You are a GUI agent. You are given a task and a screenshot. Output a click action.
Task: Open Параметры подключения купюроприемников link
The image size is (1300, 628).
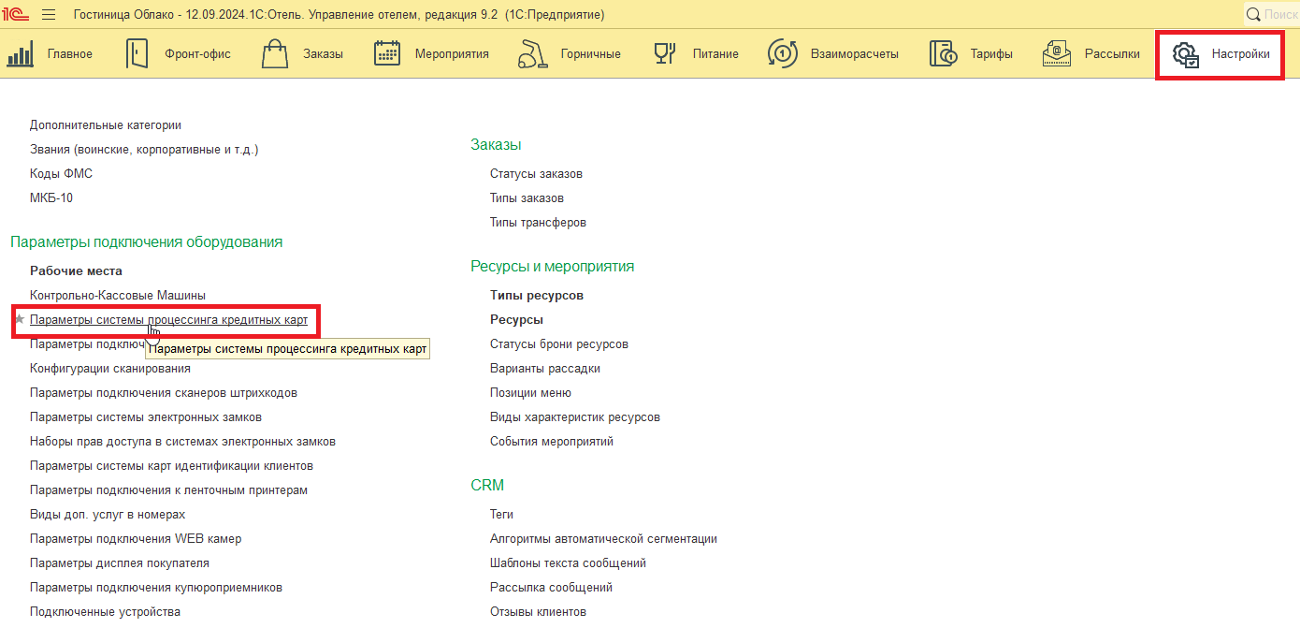click(156, 587)
